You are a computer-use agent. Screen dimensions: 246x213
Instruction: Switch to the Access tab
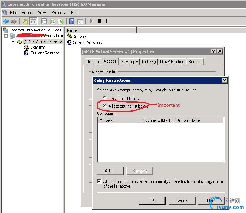click(x=110, y=61)
